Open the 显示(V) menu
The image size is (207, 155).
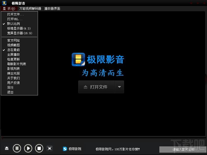point(9,9)
